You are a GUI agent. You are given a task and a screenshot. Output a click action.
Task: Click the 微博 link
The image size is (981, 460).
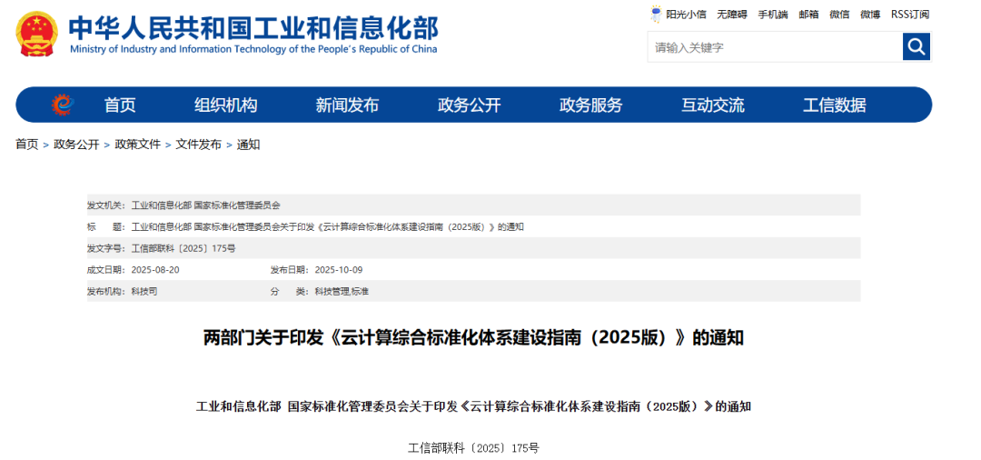point(869,15)
